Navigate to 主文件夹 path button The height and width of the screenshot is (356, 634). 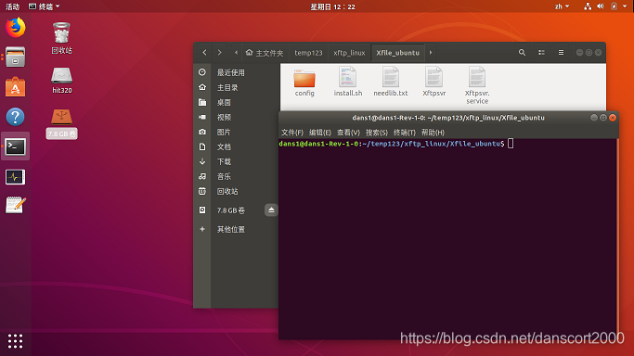pos(265,53)
